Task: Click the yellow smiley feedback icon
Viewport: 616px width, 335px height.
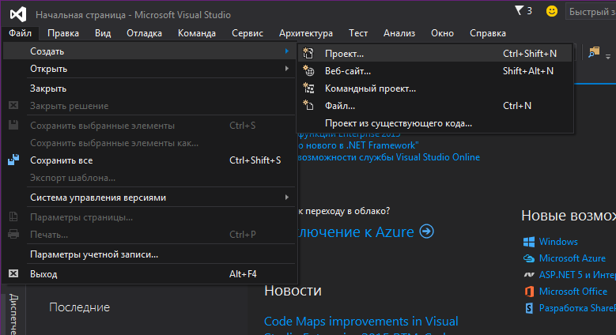Action: tap(552, 11)
